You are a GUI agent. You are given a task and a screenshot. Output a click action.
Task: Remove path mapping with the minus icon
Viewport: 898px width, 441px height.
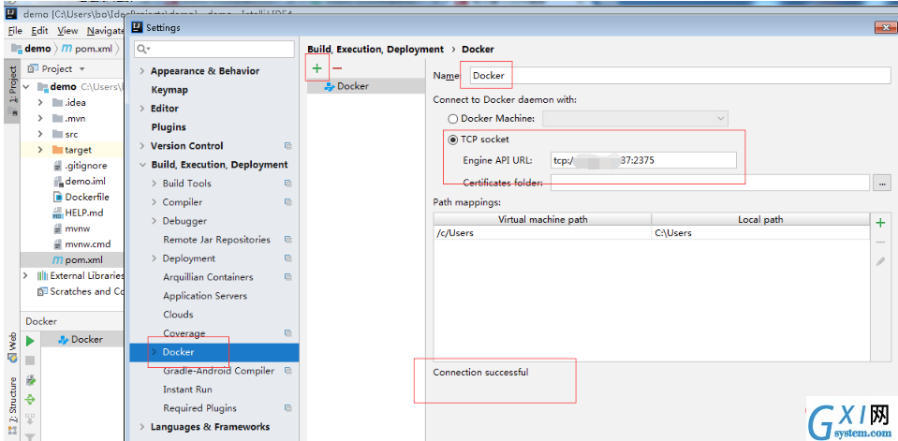pyautogui.click(x=881, y=243)
